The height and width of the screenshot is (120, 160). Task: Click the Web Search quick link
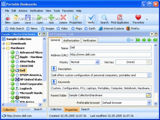tap(15, 28)
